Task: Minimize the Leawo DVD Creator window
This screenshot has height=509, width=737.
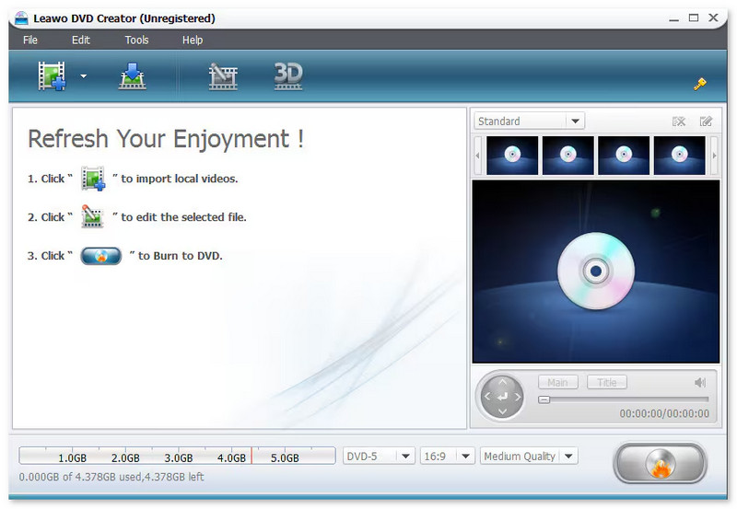Action: click(674, 18)
